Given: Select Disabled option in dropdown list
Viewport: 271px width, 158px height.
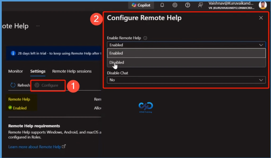Looking at the screenshot, I should (186, 62).
